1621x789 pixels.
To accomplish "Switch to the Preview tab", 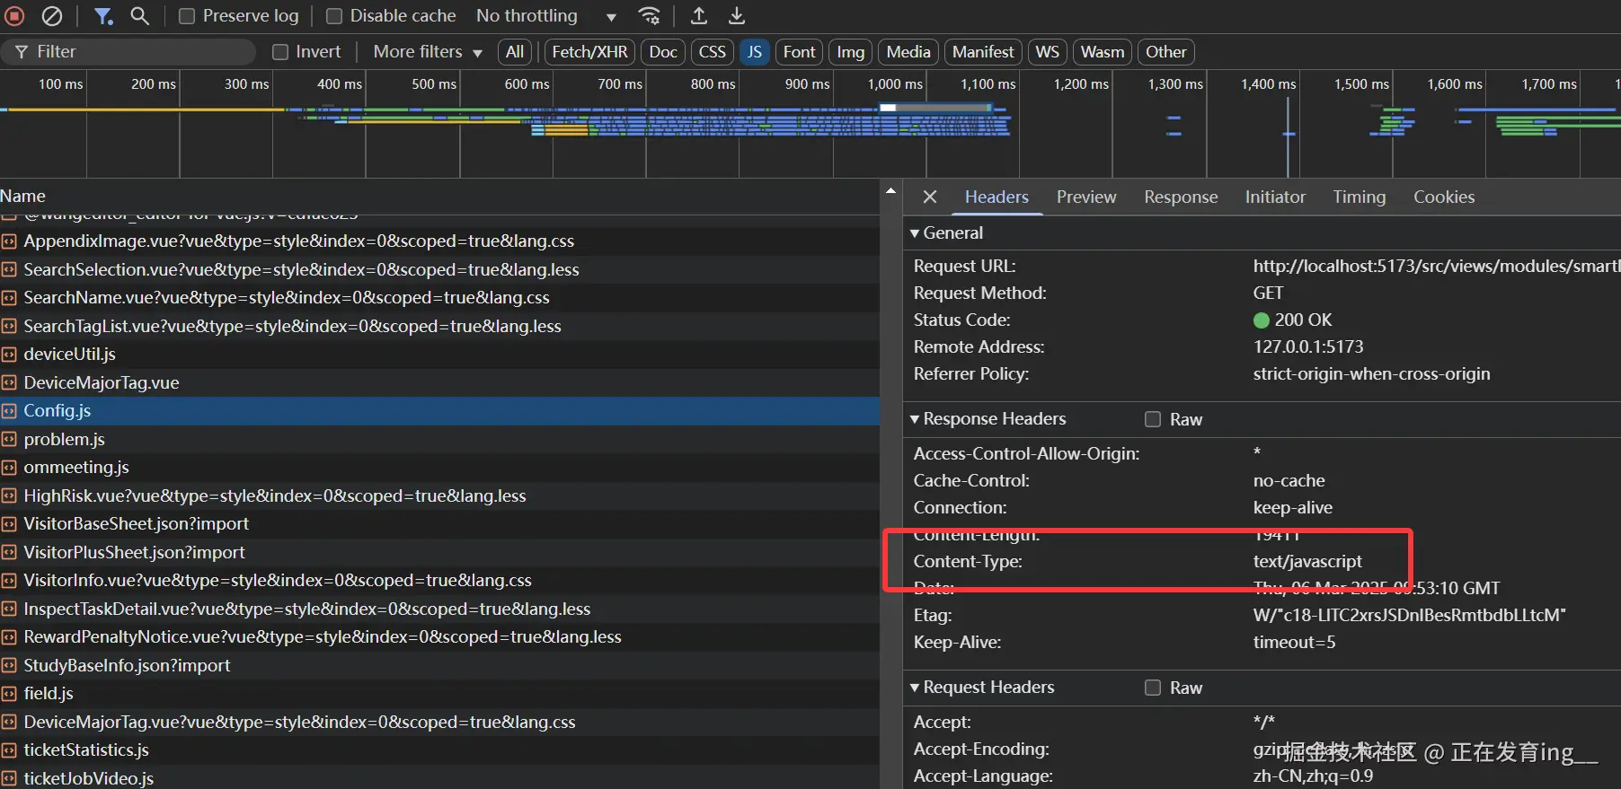I will click(1085, 197).
